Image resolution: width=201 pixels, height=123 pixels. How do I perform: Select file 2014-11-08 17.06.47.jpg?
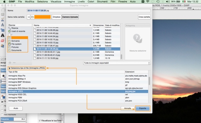click(x=77, y=46)
